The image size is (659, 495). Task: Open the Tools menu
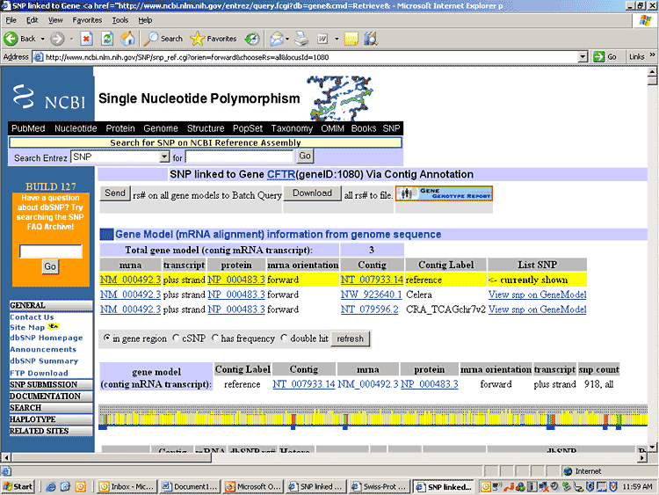pos(120,20)
